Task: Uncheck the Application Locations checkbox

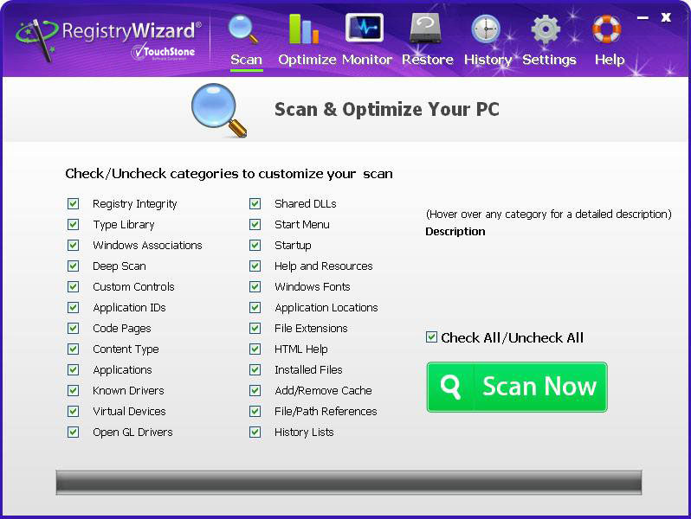Action: (255, 307)
